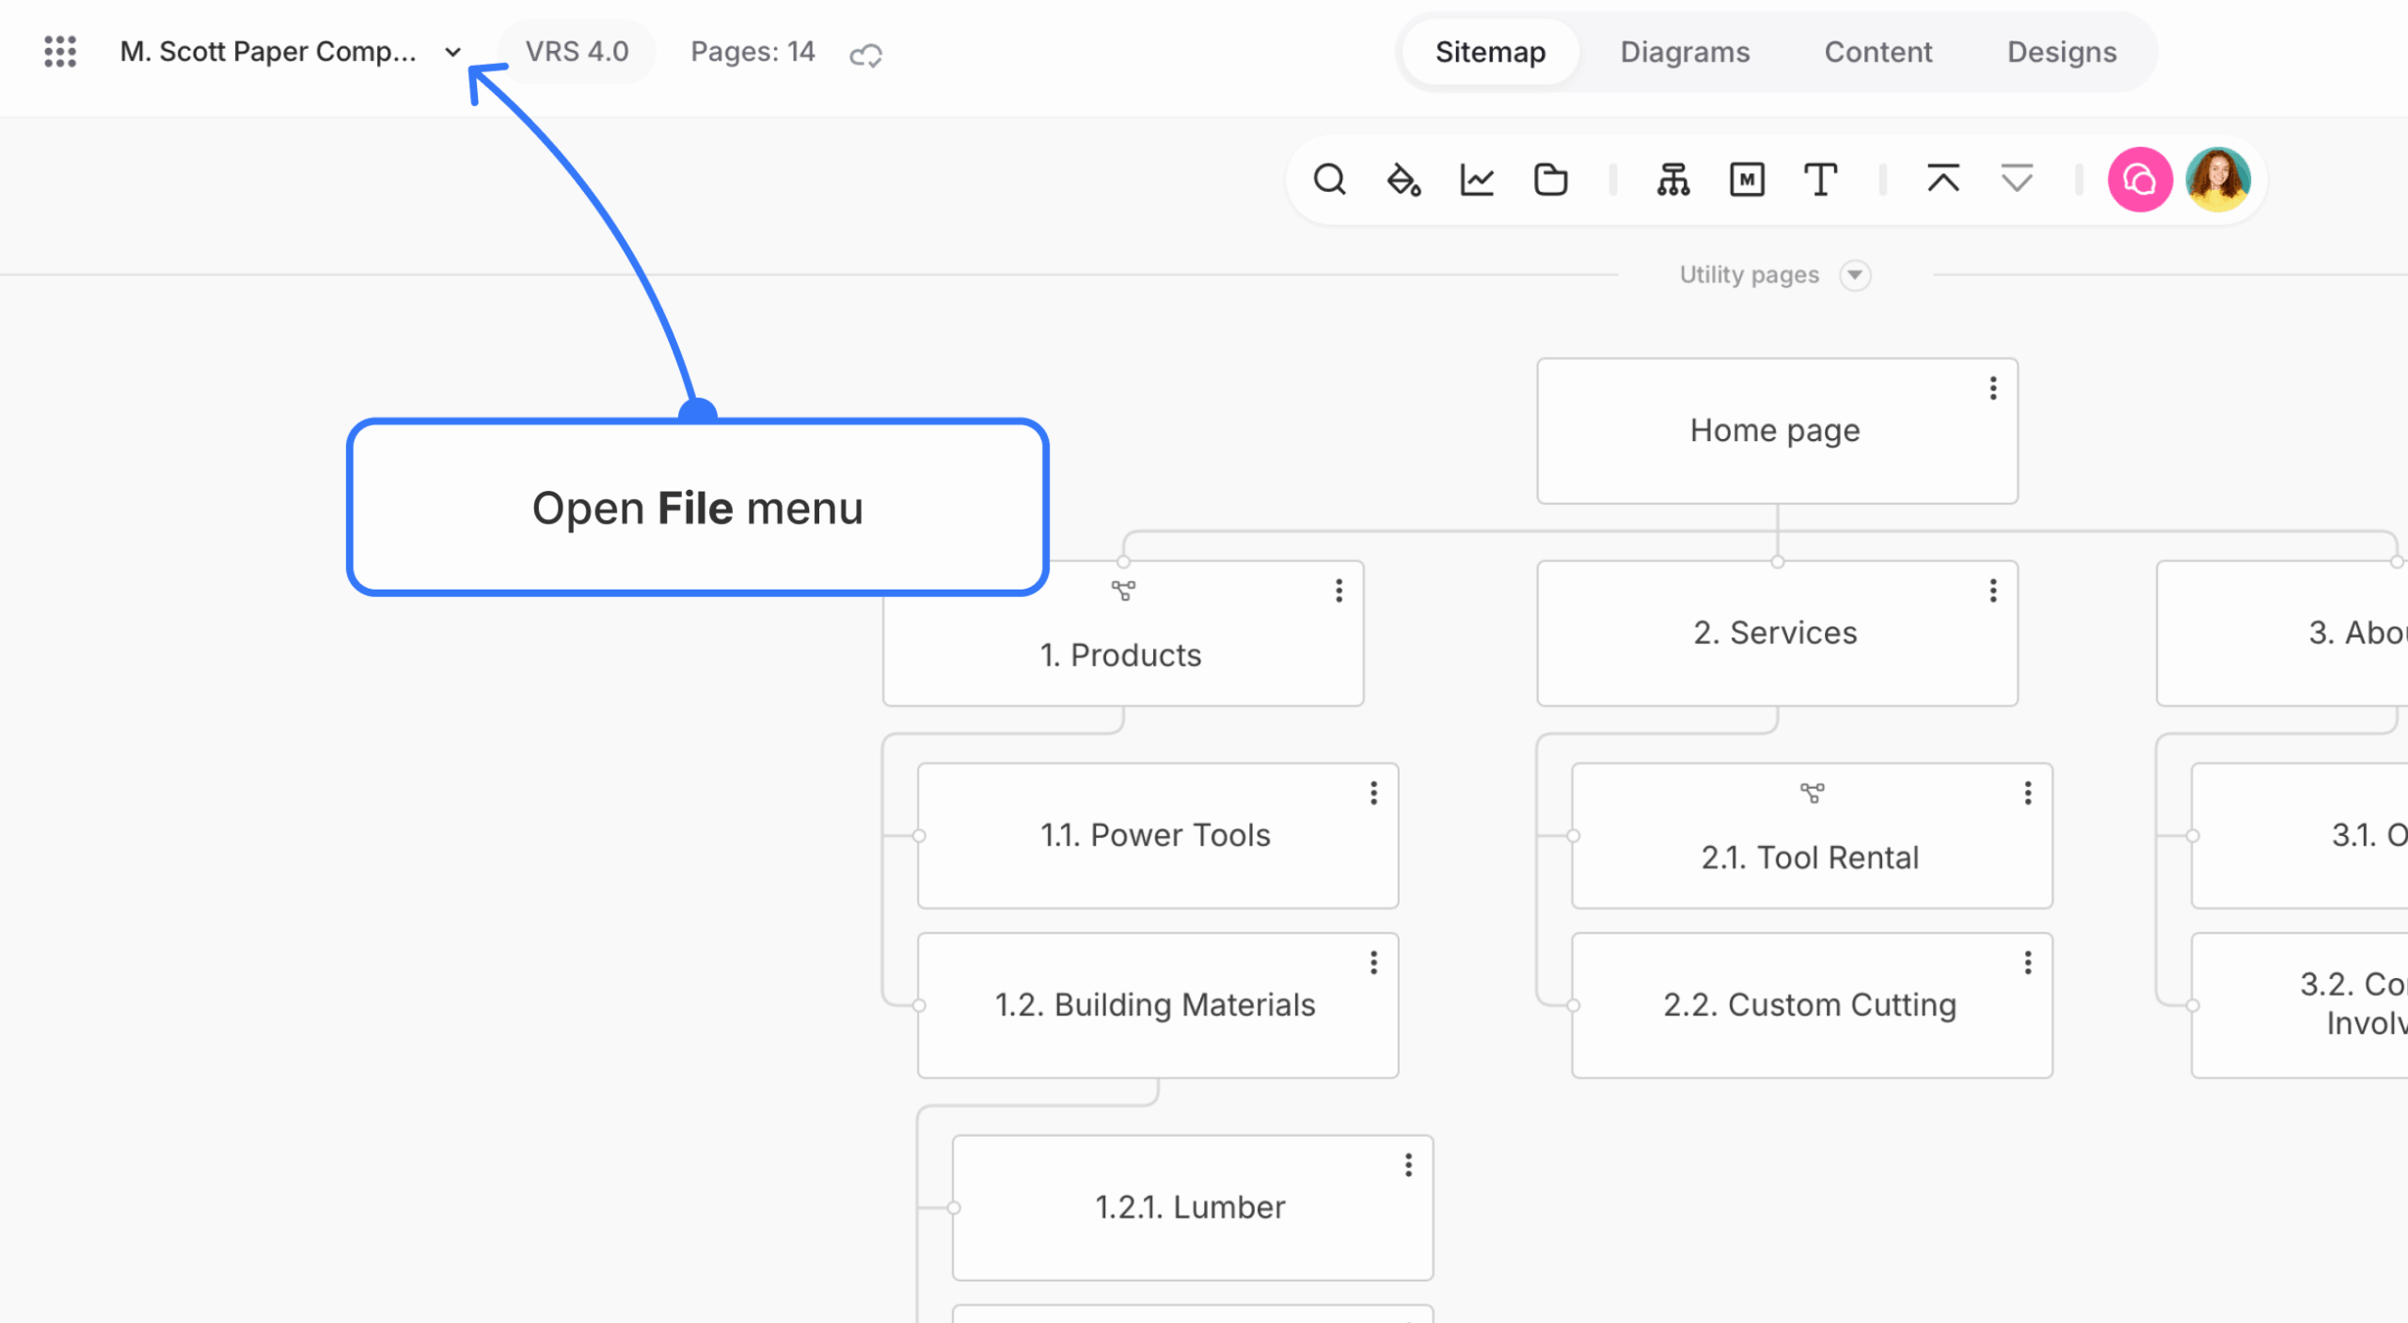The height and width of the screenshot is (1323, 2408).
Task: Open the pink comments chat icon
Action: pyautogui.click(x=2140, y=179)
